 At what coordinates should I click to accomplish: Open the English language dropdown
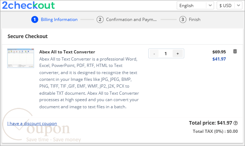[195, 5]
